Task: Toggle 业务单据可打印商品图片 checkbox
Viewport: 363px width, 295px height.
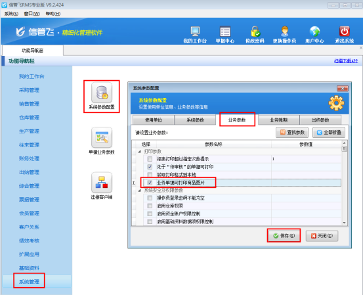Action: coord(150,183)
